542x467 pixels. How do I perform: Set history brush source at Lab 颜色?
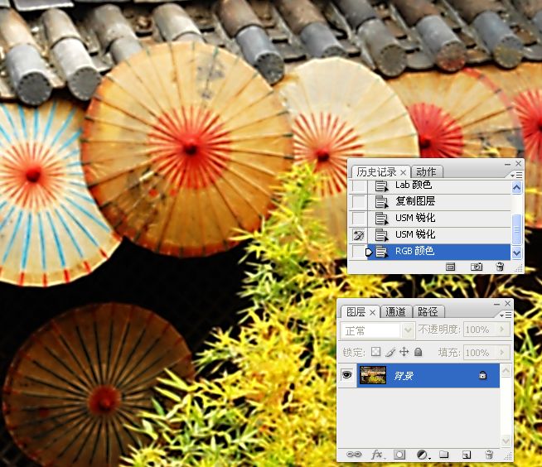[359, 185]
